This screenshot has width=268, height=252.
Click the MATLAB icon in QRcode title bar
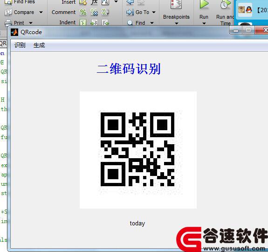(x=14, y=32)
